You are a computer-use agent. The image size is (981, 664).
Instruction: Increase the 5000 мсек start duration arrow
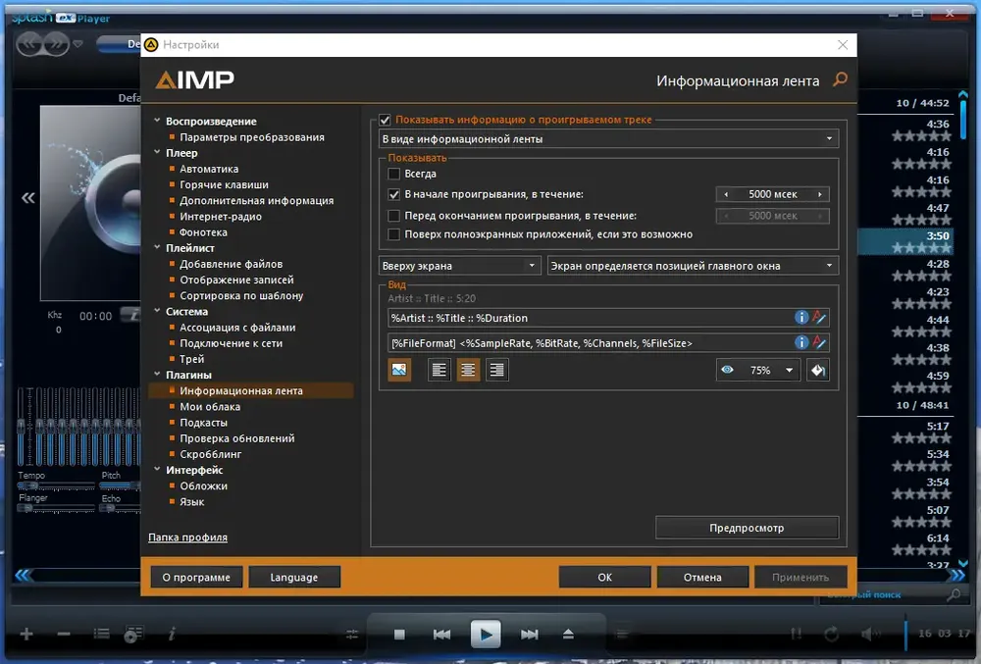(x=819, y=194)
